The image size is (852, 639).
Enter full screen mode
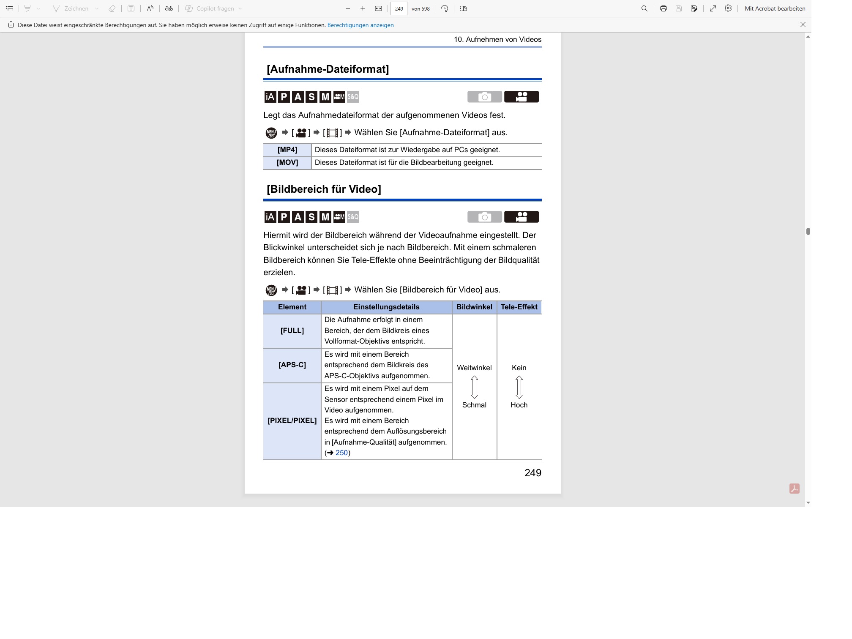click(x=713, y=8)
